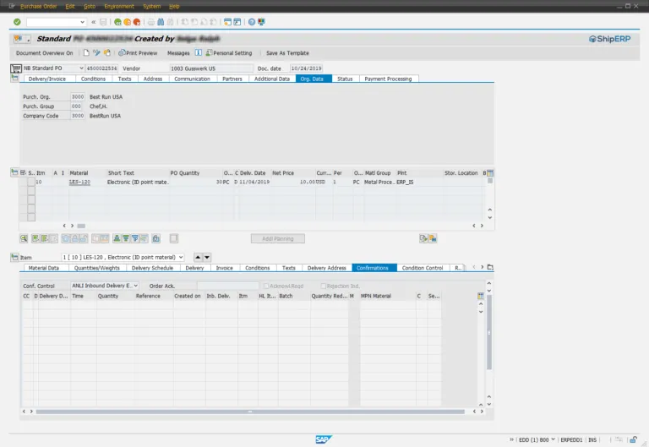Click the Order Ack. input field
Screen dimensions: 649x447
228,286
